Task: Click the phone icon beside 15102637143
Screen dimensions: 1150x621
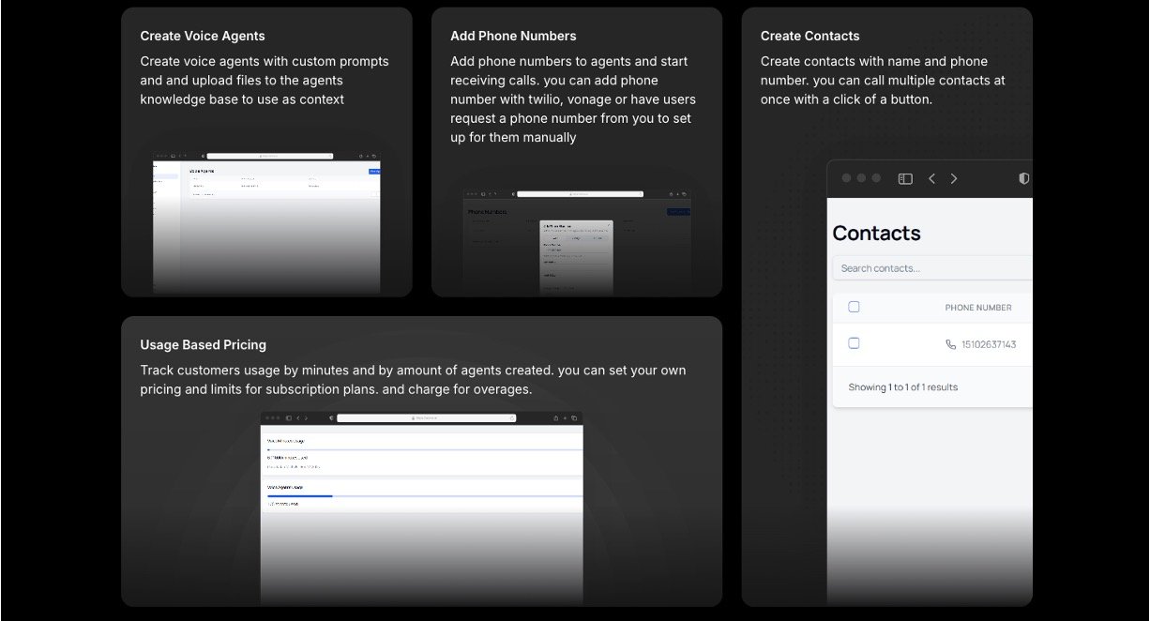Action: [x=951, y=344]
